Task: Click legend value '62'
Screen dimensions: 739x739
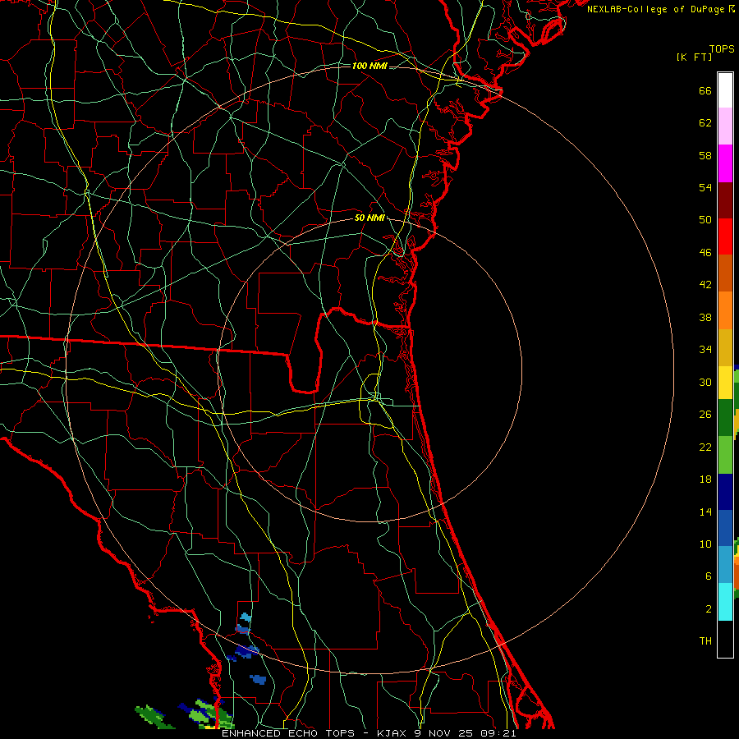Action: tap(705, 123)
